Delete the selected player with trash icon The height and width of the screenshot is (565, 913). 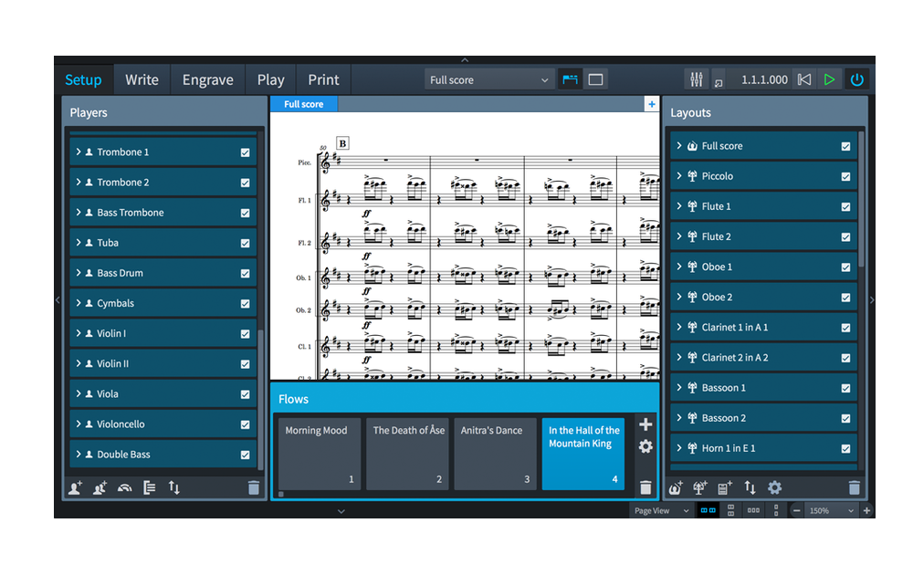(253, 488)
